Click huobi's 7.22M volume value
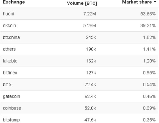Viewport: 159px width, 123px height. [x=90, y=14]
